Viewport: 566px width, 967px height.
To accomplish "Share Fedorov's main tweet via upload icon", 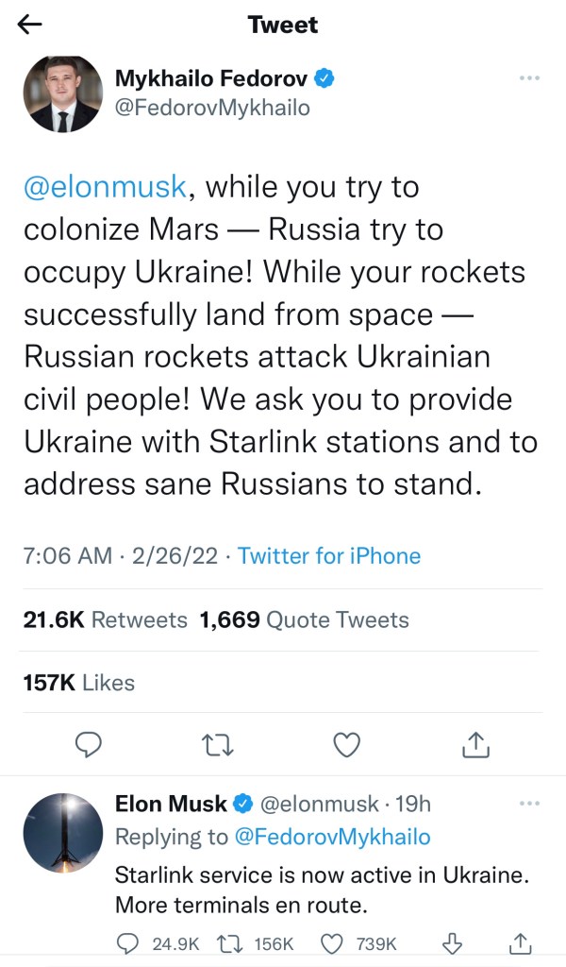I will click(x=477, y=744).
